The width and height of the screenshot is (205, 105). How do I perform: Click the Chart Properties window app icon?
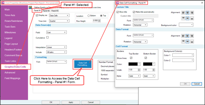(x=3, y=3)
